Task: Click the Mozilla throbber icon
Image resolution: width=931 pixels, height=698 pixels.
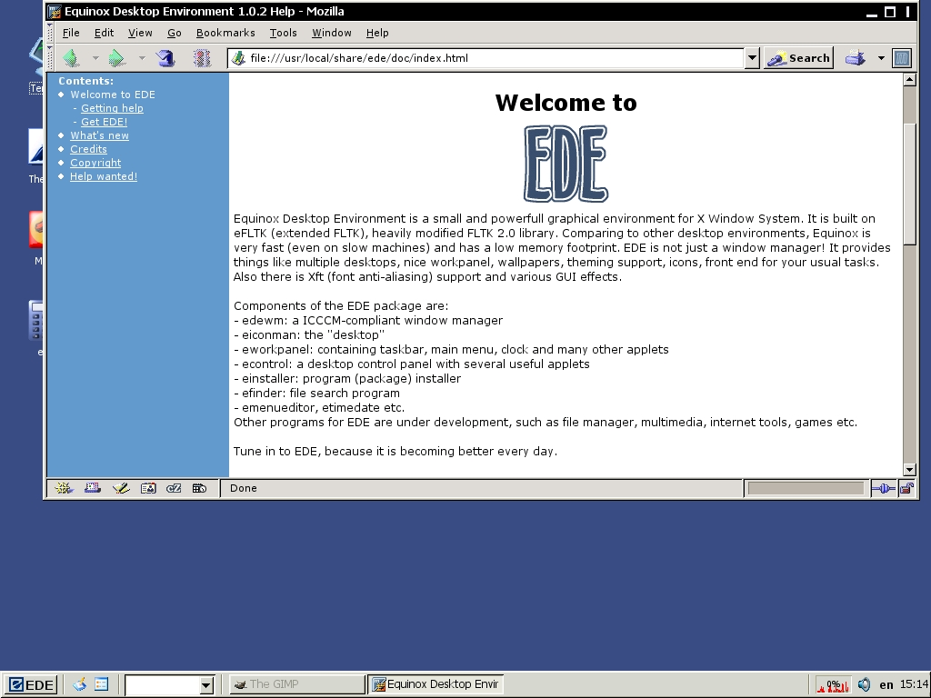Action: pyautogui.click(x=902, y=58)
